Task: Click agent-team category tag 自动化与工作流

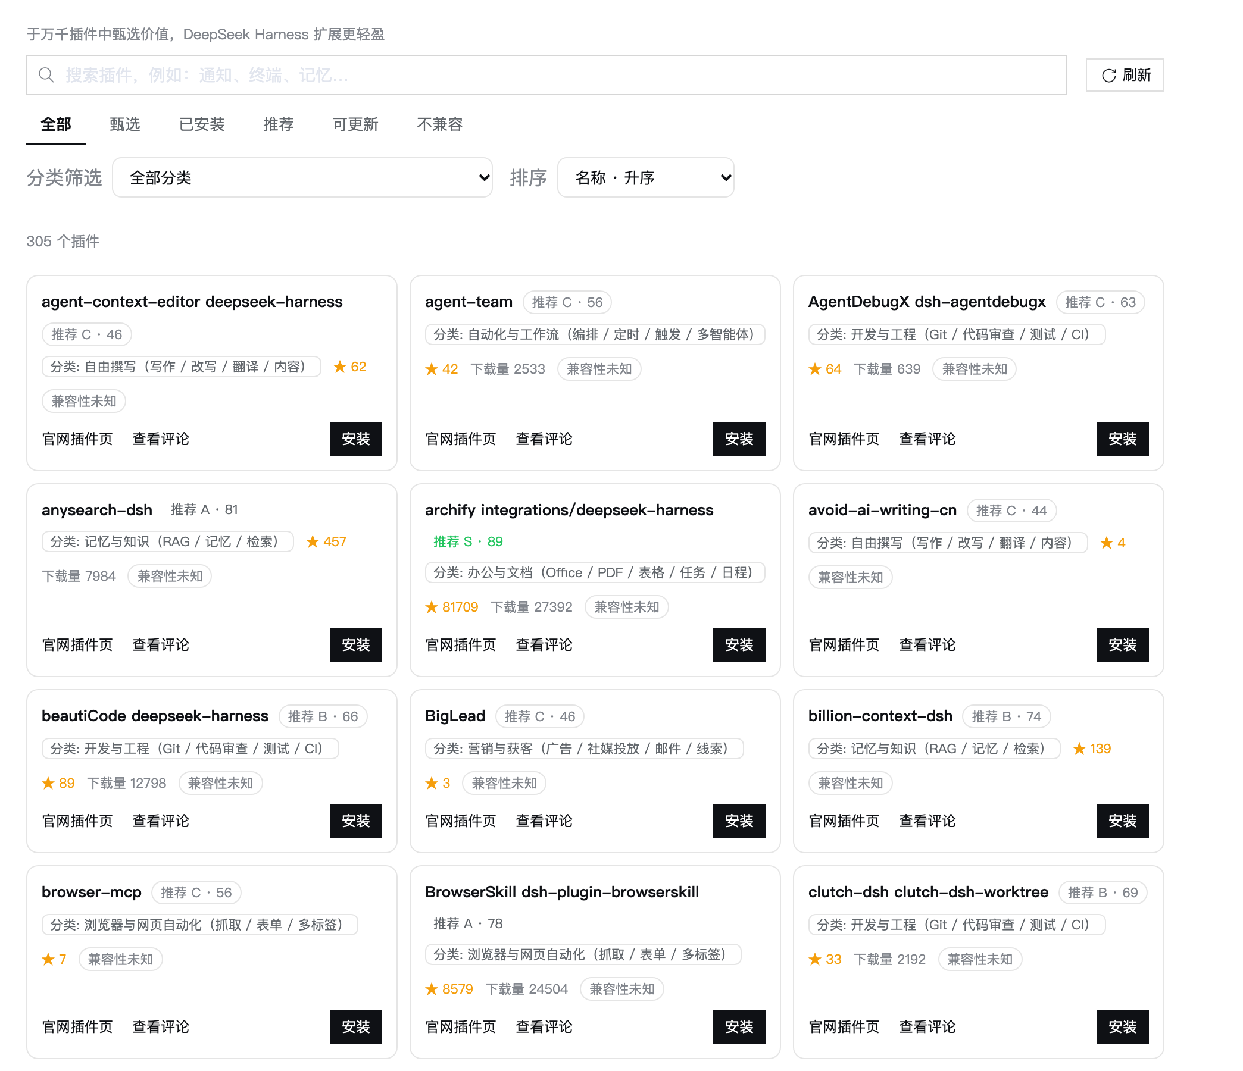Action: (595, 334)
